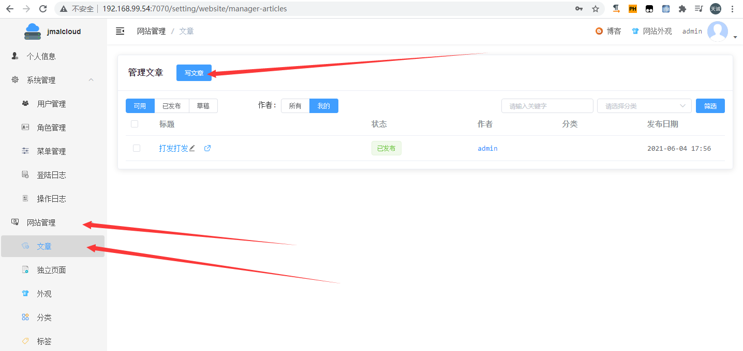Image resolution: width=743 pixels, height=351 pixels.
Task: Focus the 请输入关键字 keyword search field
Action: 547,106
